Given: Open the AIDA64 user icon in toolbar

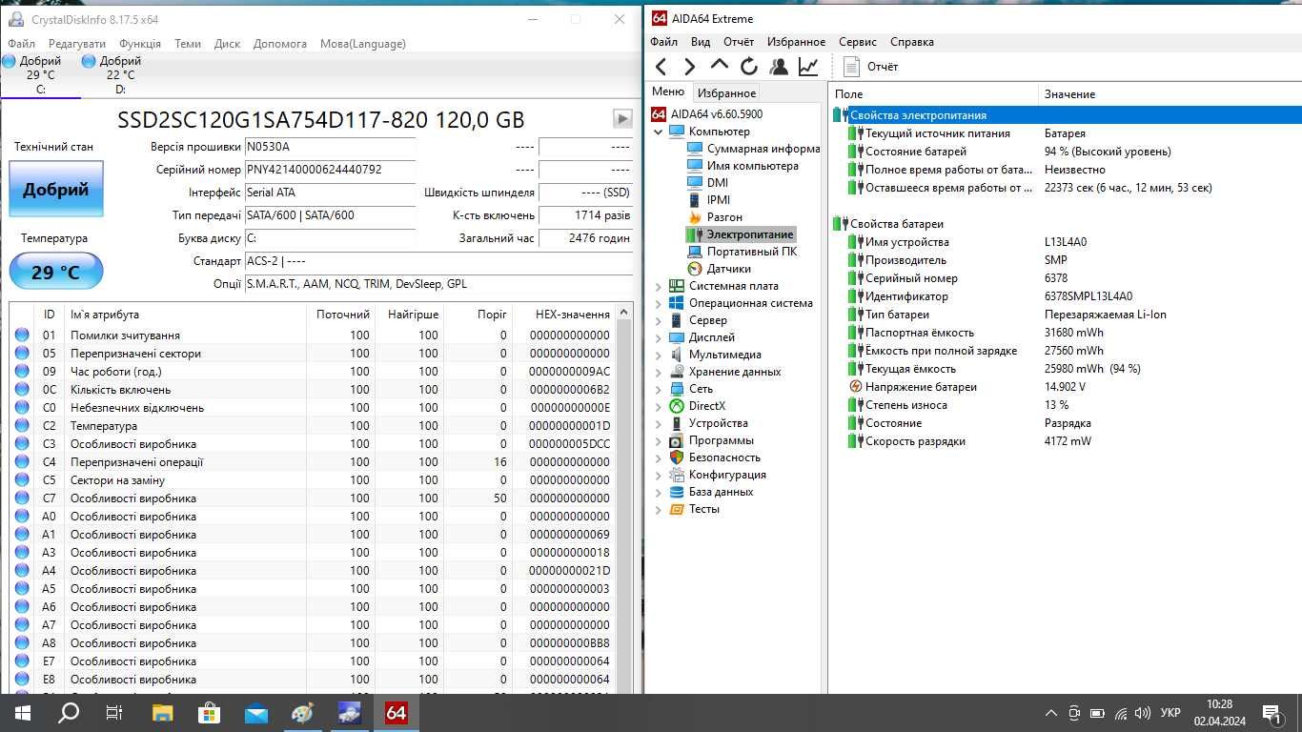Looking at the screenshot, I should pos(779,66).
